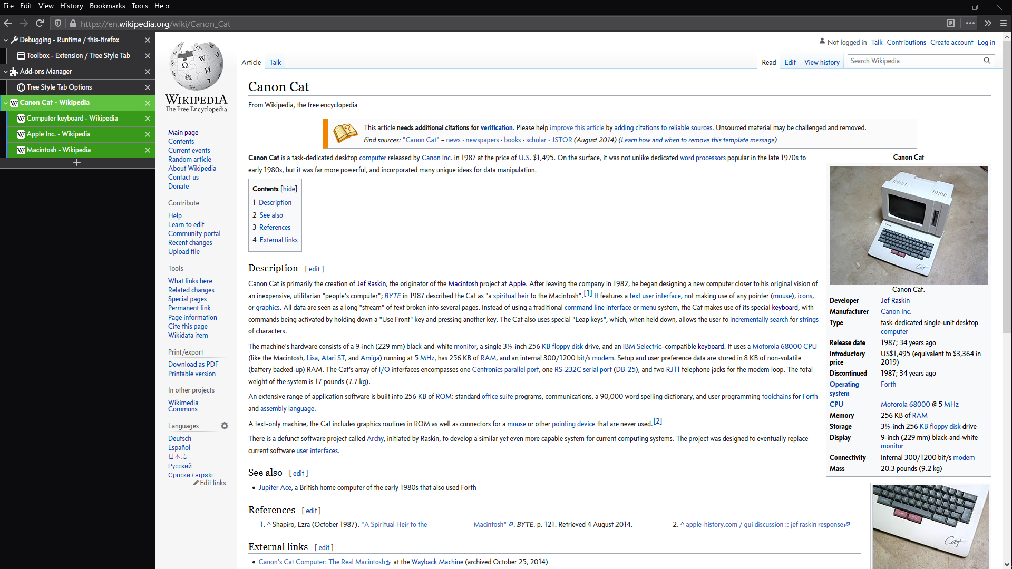
Task: Open page actions three-dots menu
Action: (x=970, y=23)
